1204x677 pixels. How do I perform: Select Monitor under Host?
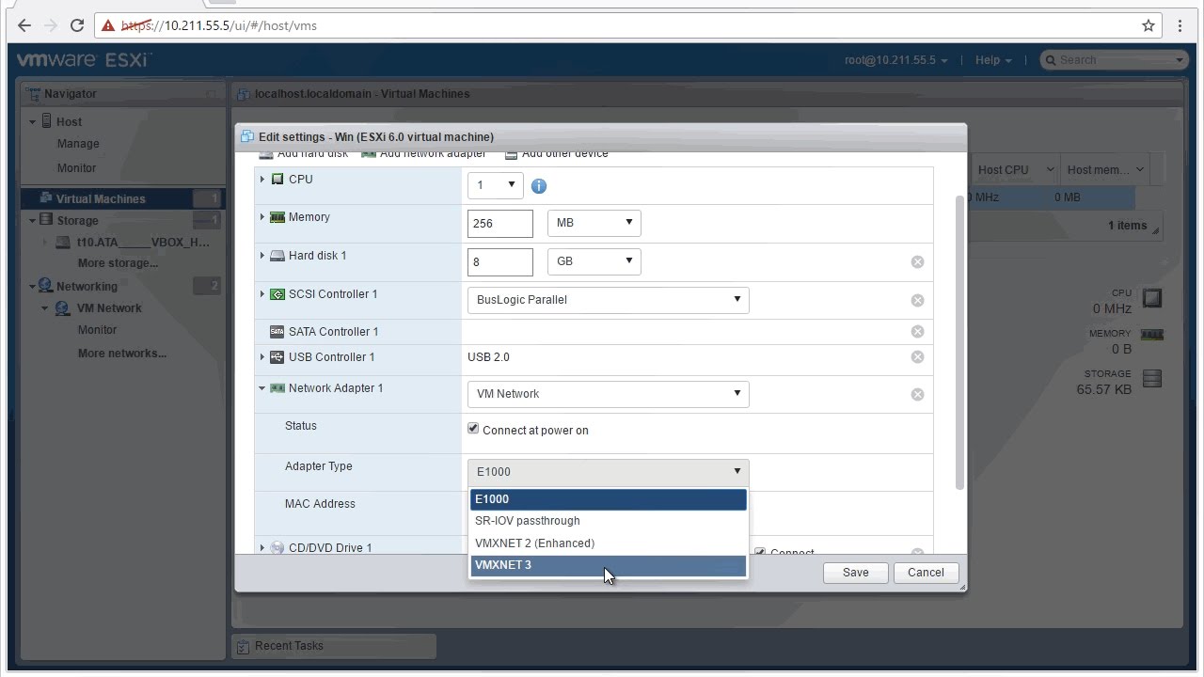(76, 168)
